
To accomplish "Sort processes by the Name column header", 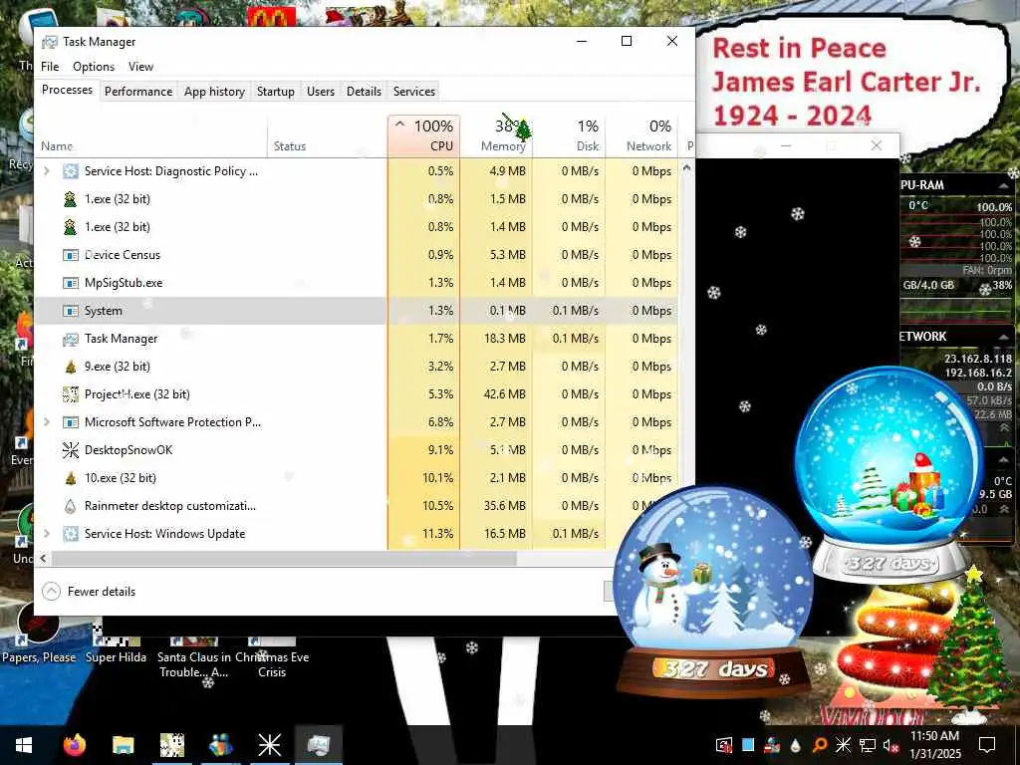I will pos(151,135).
